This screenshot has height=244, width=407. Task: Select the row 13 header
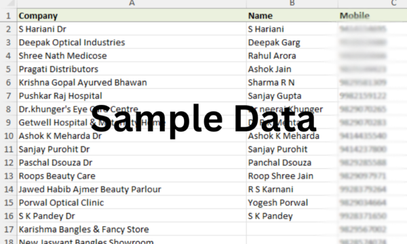pyautogui.click(x=8, y=176)
